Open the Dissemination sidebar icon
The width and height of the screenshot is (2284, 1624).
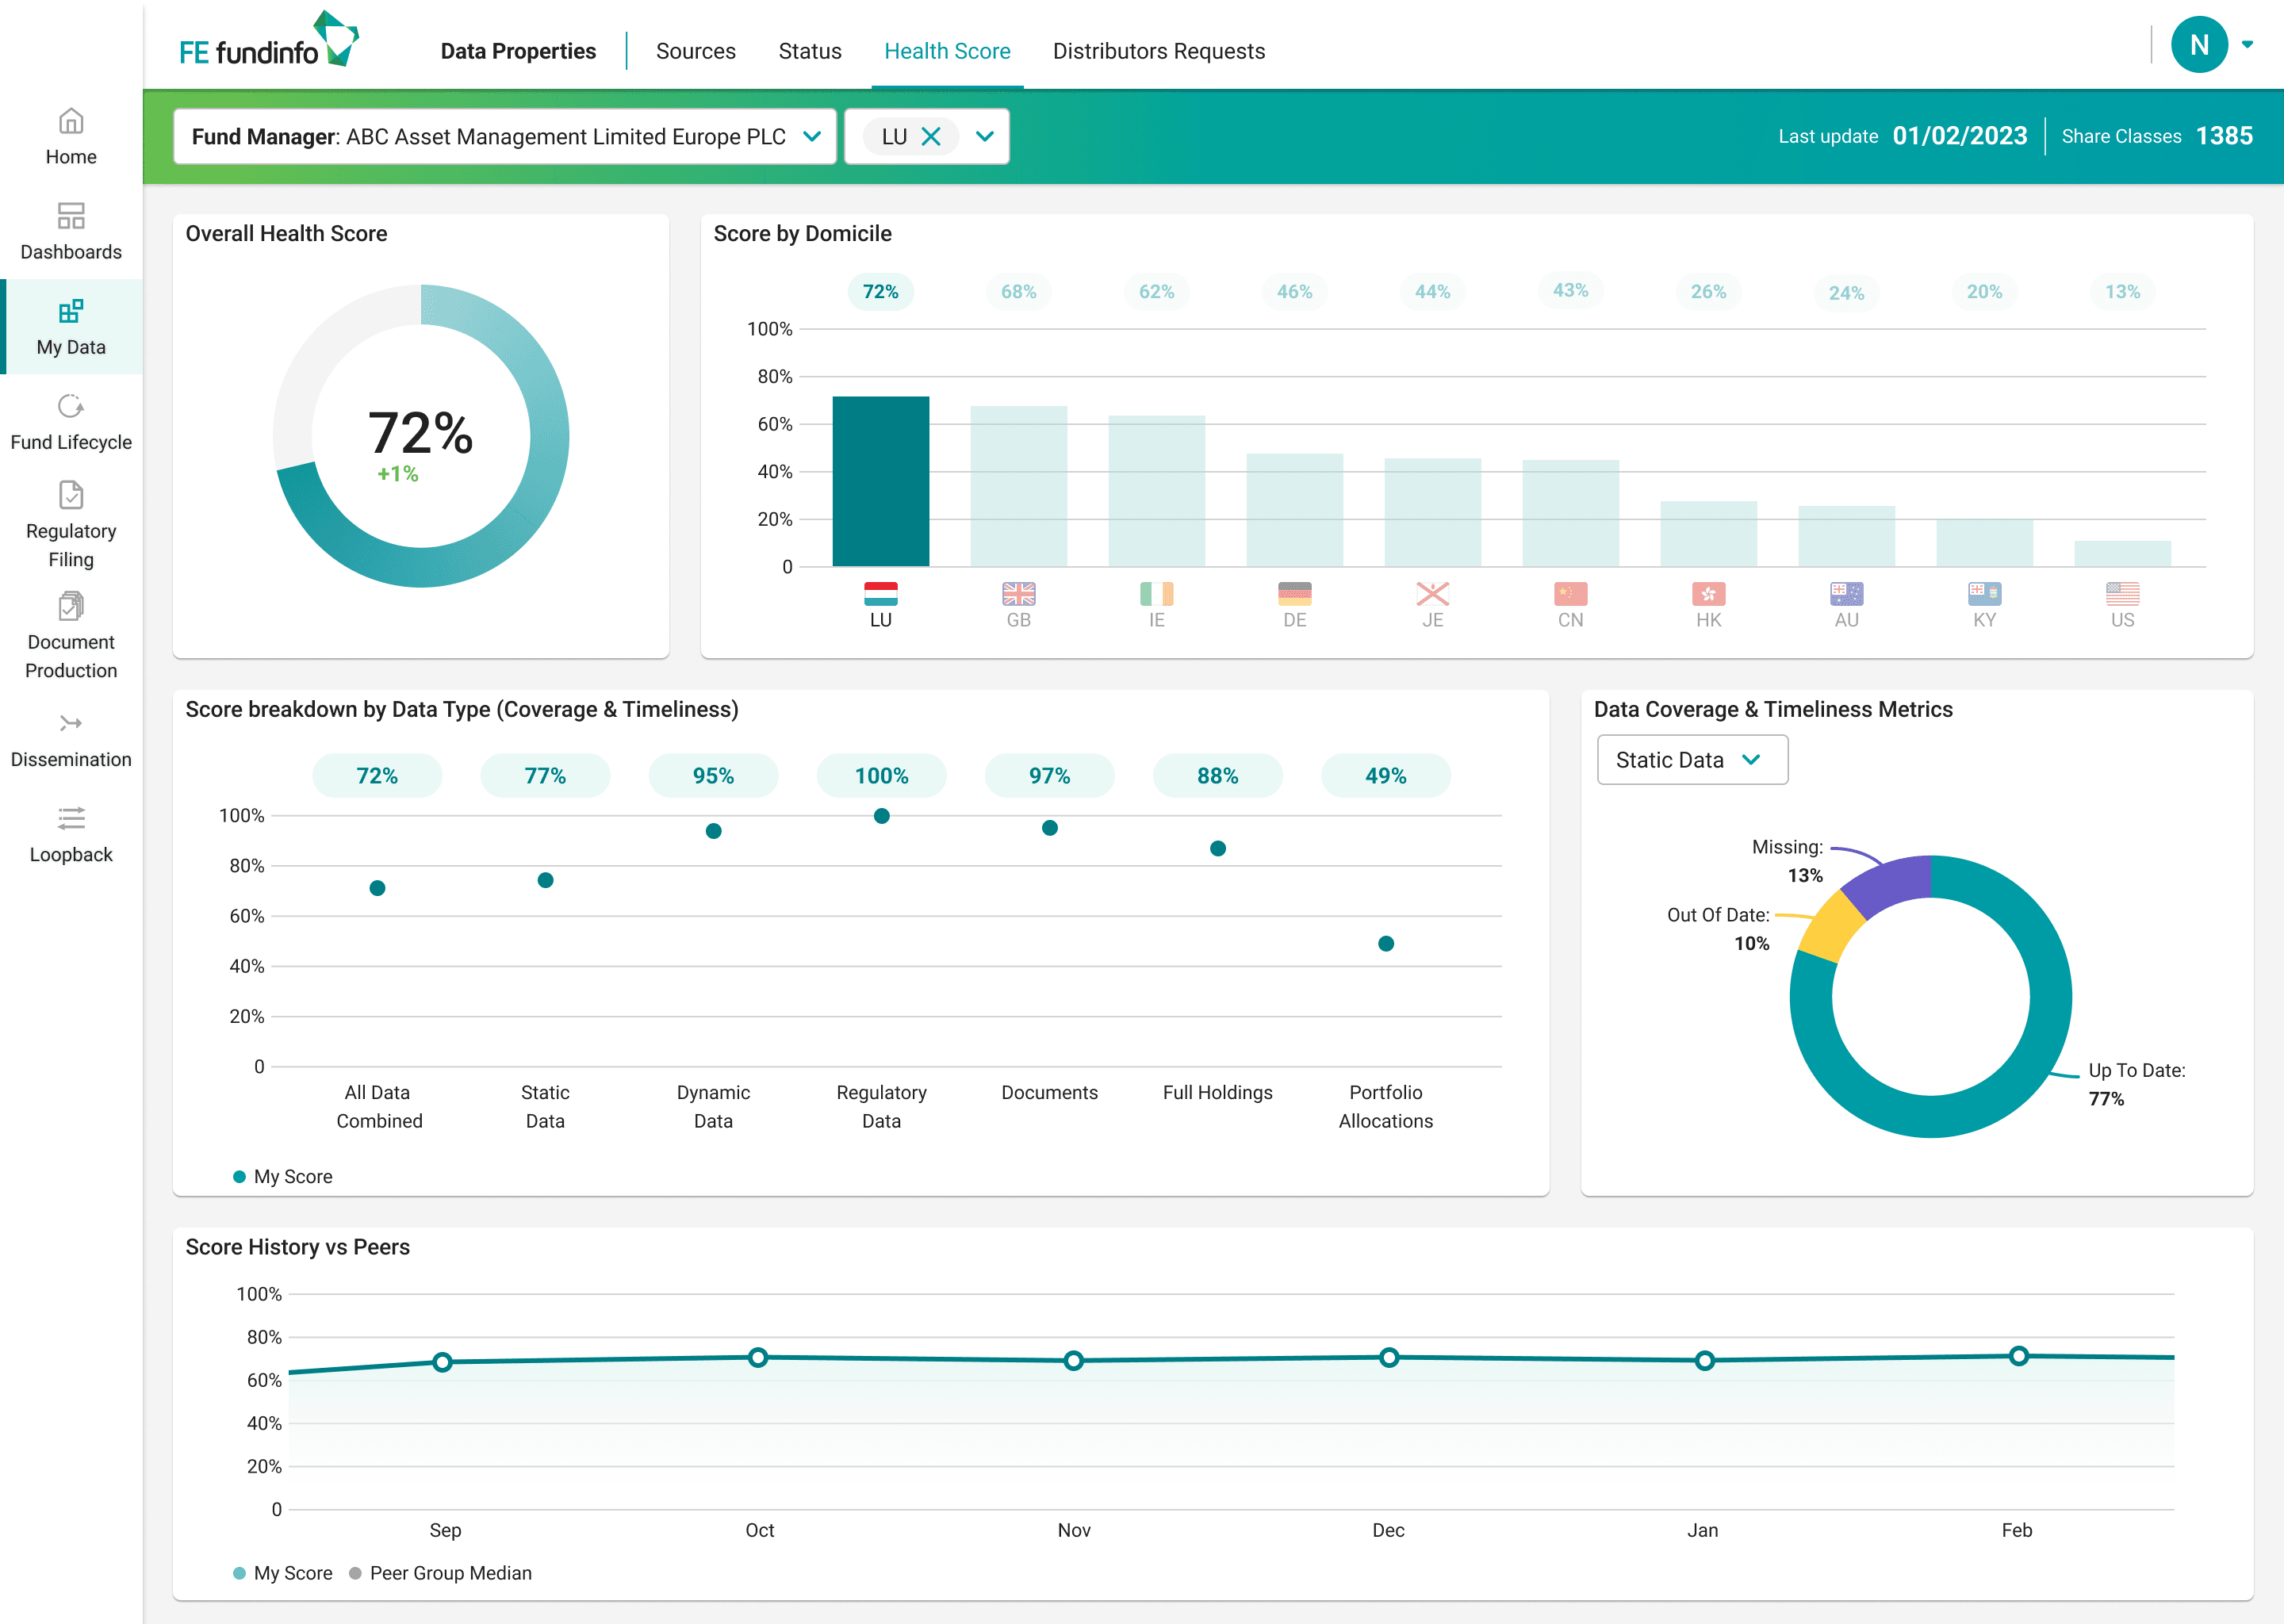click(71, 723)
